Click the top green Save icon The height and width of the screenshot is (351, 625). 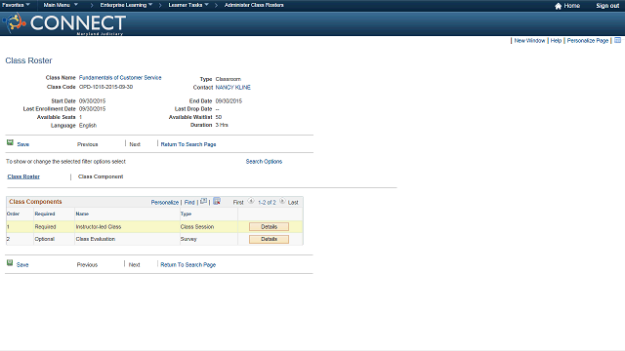[x=10, y=142]
